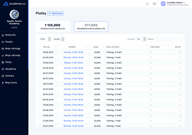This screenshot has height=135, width=192.
Task: Click the Akadémia sidebar icon
Action: 3,69
